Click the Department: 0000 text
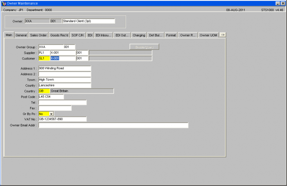Screen dimensions: 287x186 [x=39, y=10]
